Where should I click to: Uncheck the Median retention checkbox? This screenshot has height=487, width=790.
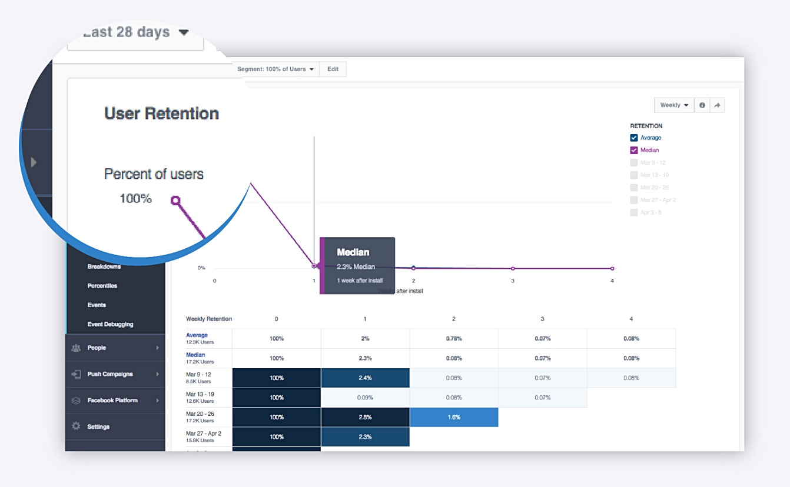tap(634, 150)
